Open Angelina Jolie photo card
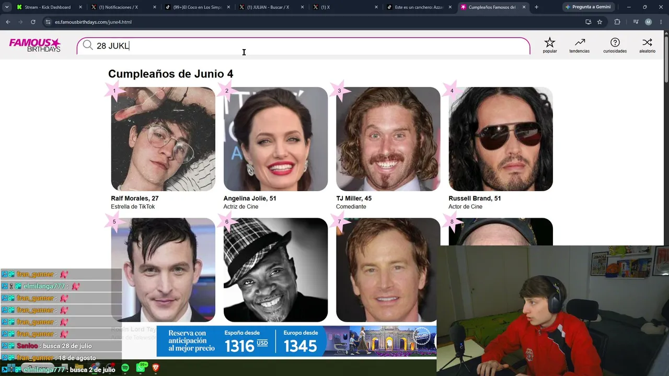 click(x=275, y=139)
